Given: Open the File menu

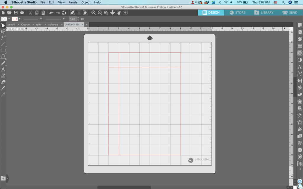Looking at the screenshot, I should click(x=43, y=2).
